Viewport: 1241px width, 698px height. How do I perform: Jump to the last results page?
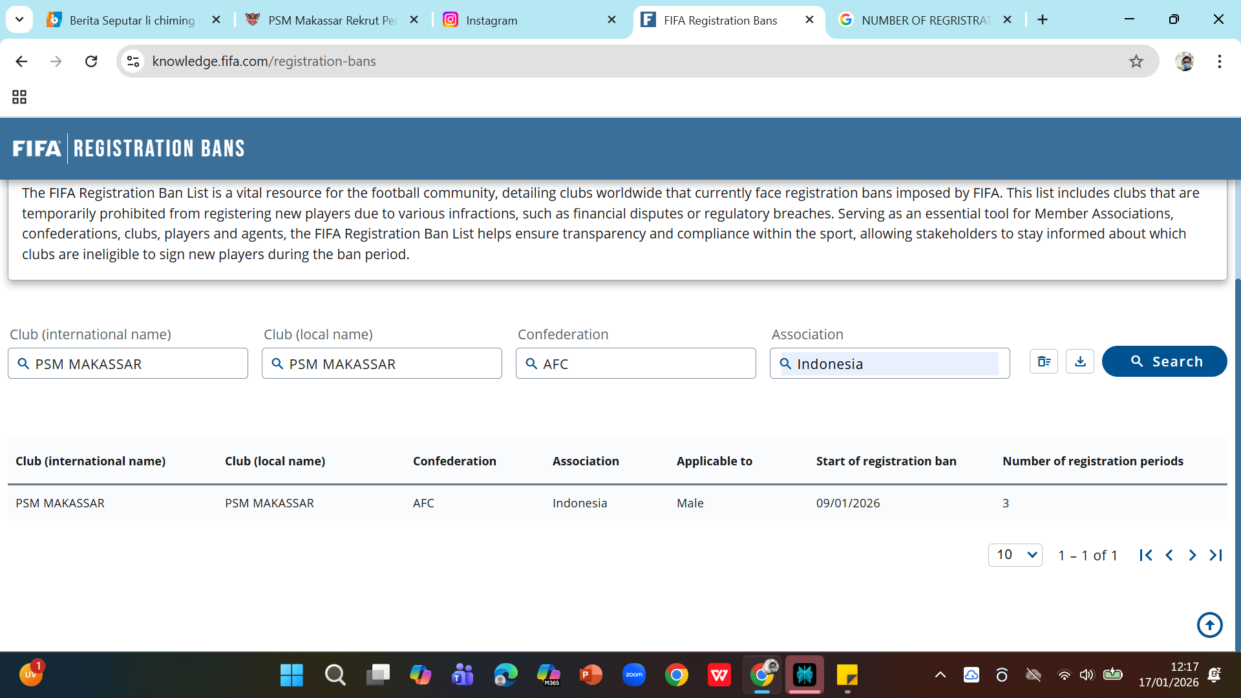tap(1216, 555)
